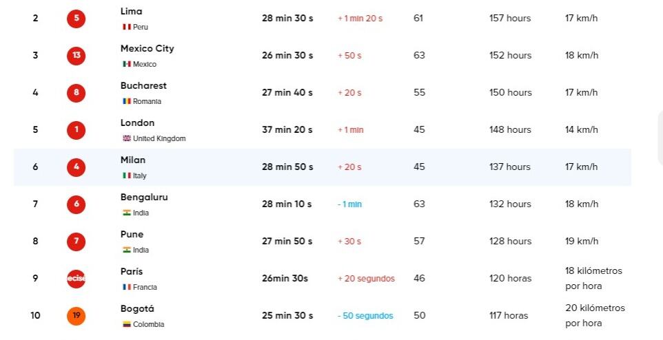Click the Romania flag under Bucharest

pyautogui.click(x=127, y=101)
